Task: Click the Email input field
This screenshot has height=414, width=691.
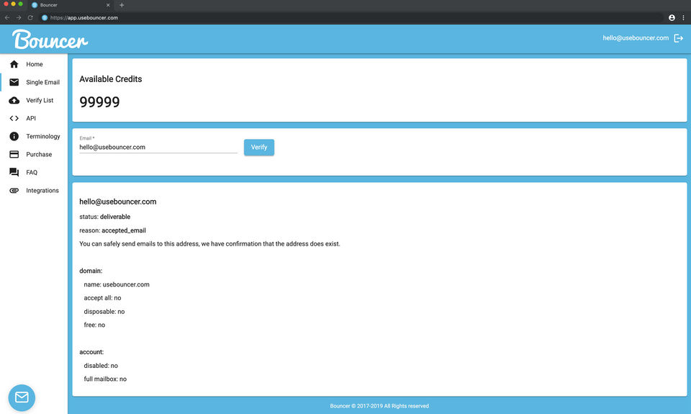Action: click(158, 148)
